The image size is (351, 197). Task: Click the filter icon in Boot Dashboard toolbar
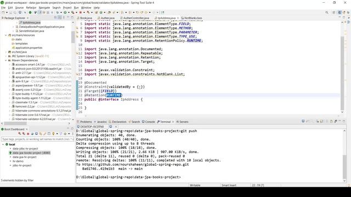pos(61,134)
